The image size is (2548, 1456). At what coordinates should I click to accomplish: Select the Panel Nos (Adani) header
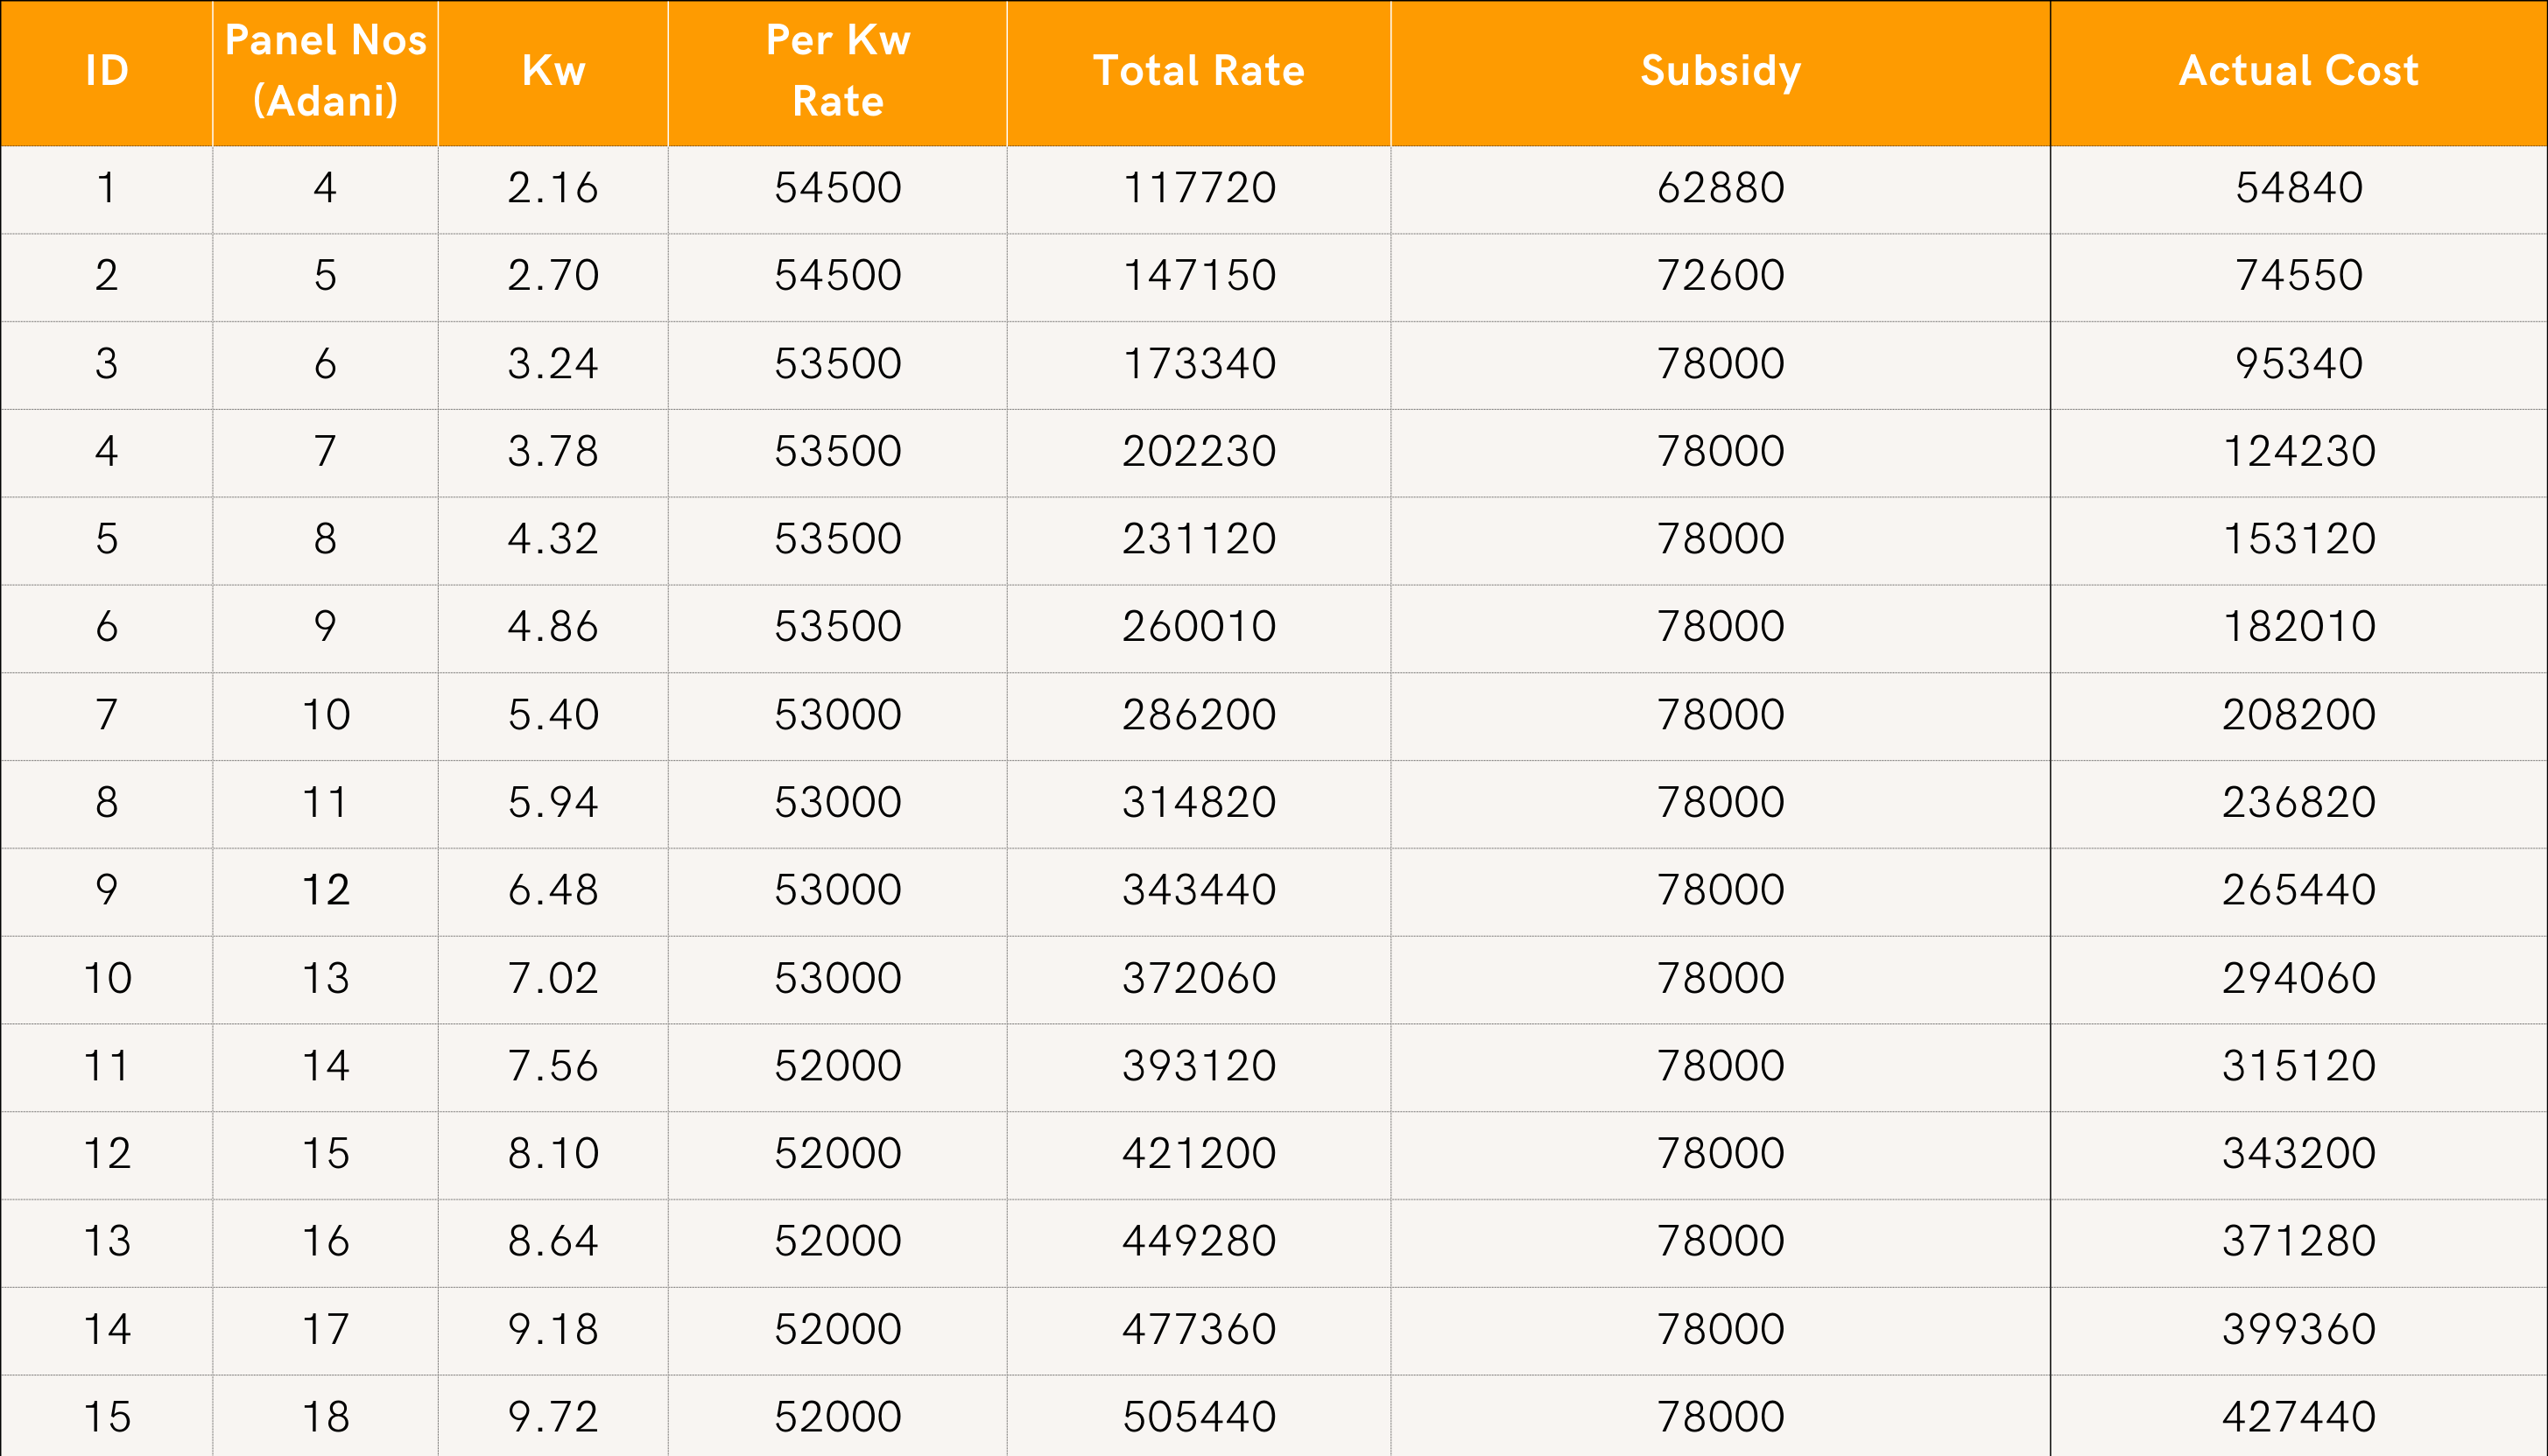[x=325, y=71]
